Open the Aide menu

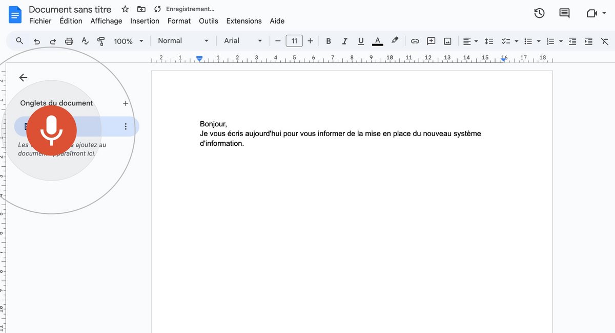click(x=277, y=21)
